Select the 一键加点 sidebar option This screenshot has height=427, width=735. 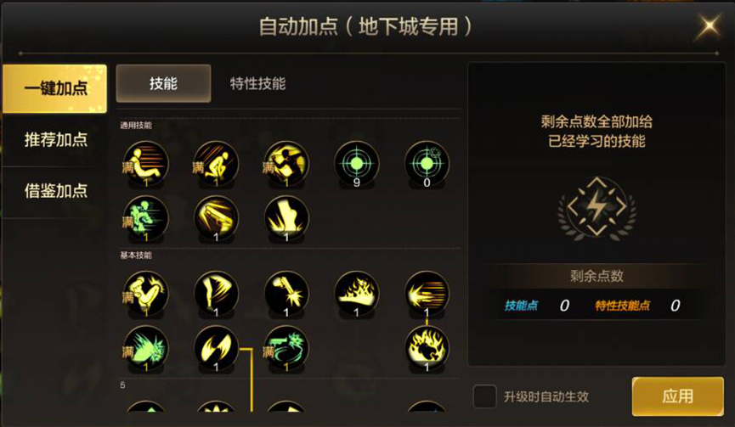click(x=55, y=88)
